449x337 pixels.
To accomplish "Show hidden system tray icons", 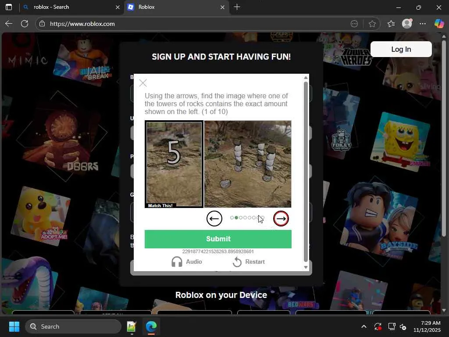I will pyautogui.click(x=363, y=326).
